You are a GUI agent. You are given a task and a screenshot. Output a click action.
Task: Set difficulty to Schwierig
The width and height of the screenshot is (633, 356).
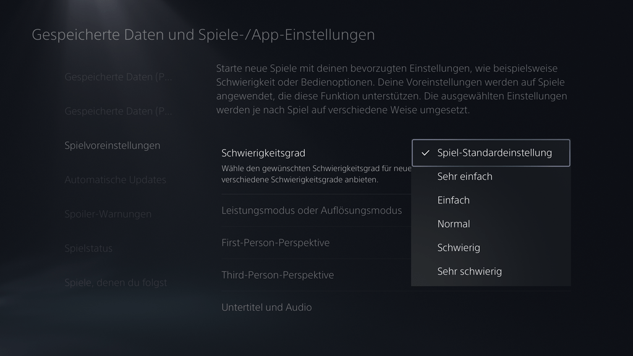click(491, 248)
